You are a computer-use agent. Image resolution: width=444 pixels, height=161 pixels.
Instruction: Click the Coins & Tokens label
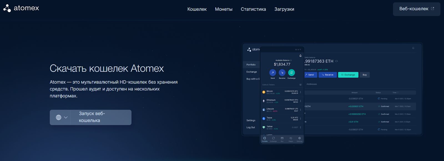(x=268, y=85)
